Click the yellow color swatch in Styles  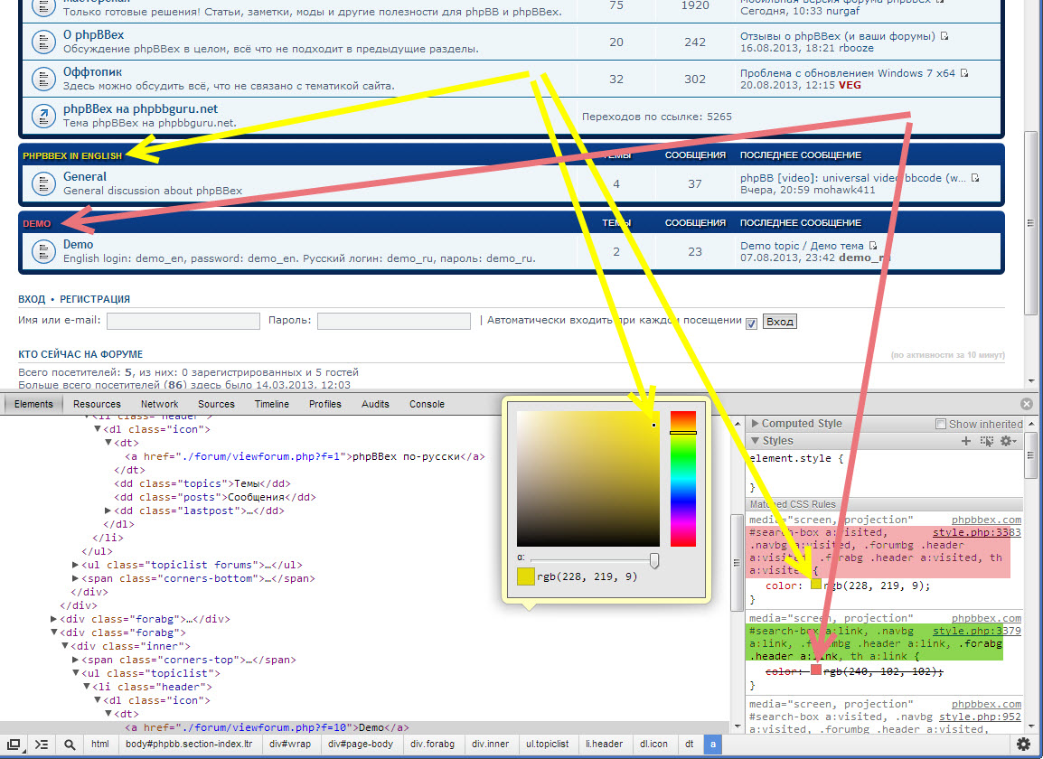click(816, 585)
